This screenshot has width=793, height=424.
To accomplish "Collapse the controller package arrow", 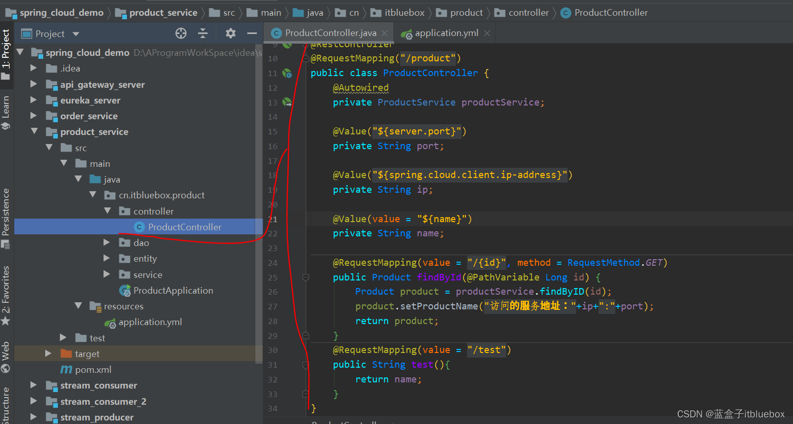I will [x=108, y=211].
